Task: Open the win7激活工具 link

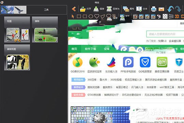Action: 167,87
